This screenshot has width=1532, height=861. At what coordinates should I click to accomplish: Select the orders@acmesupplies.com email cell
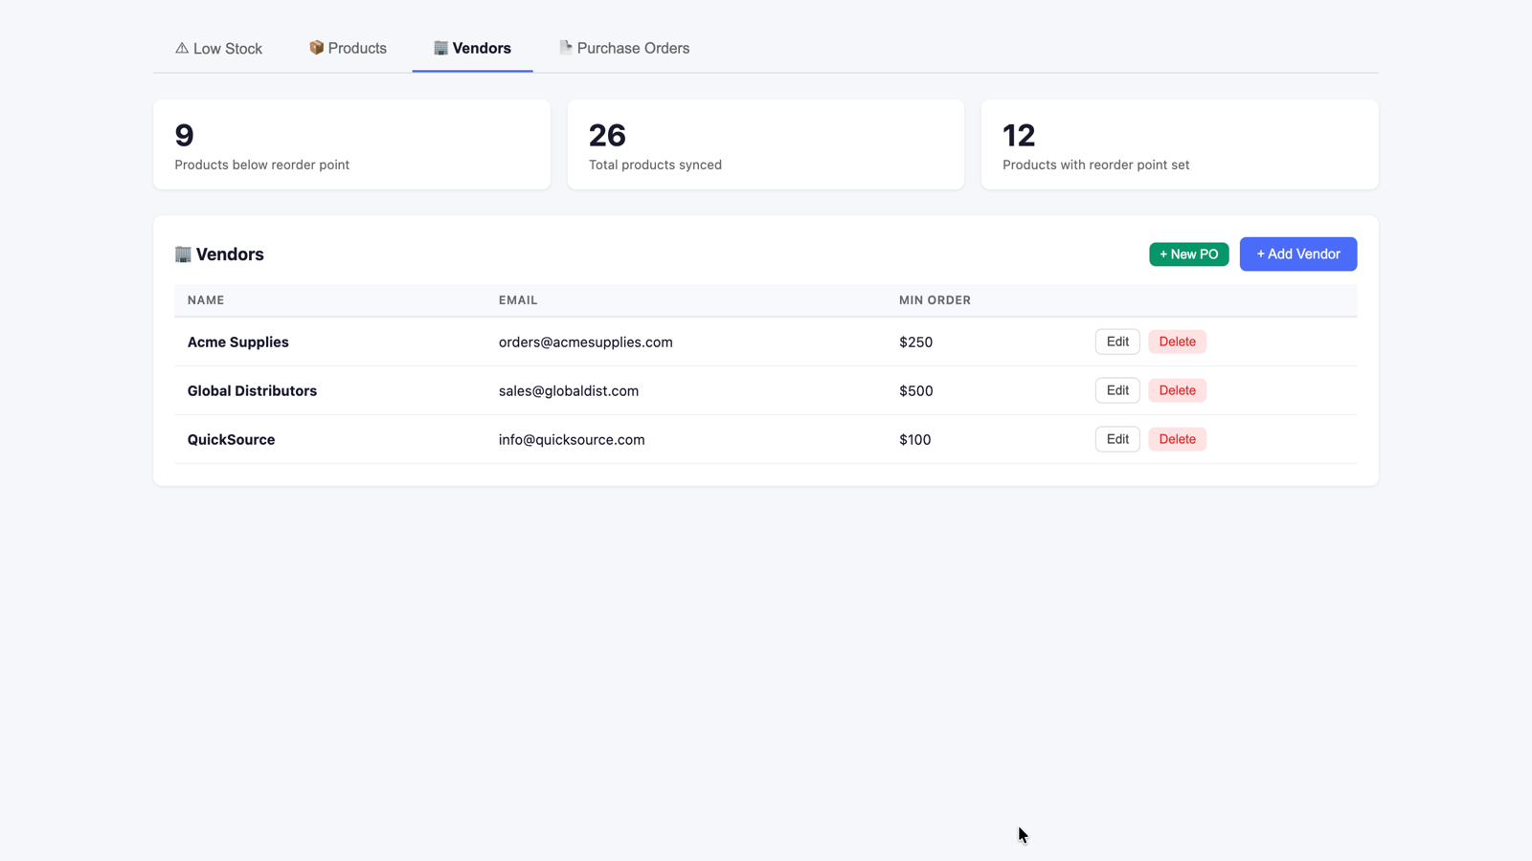[x=585, y=342]
